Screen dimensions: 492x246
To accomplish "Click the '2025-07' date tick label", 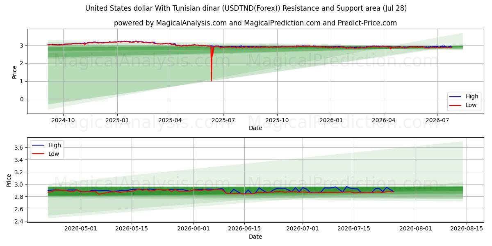I will point(223,120).
